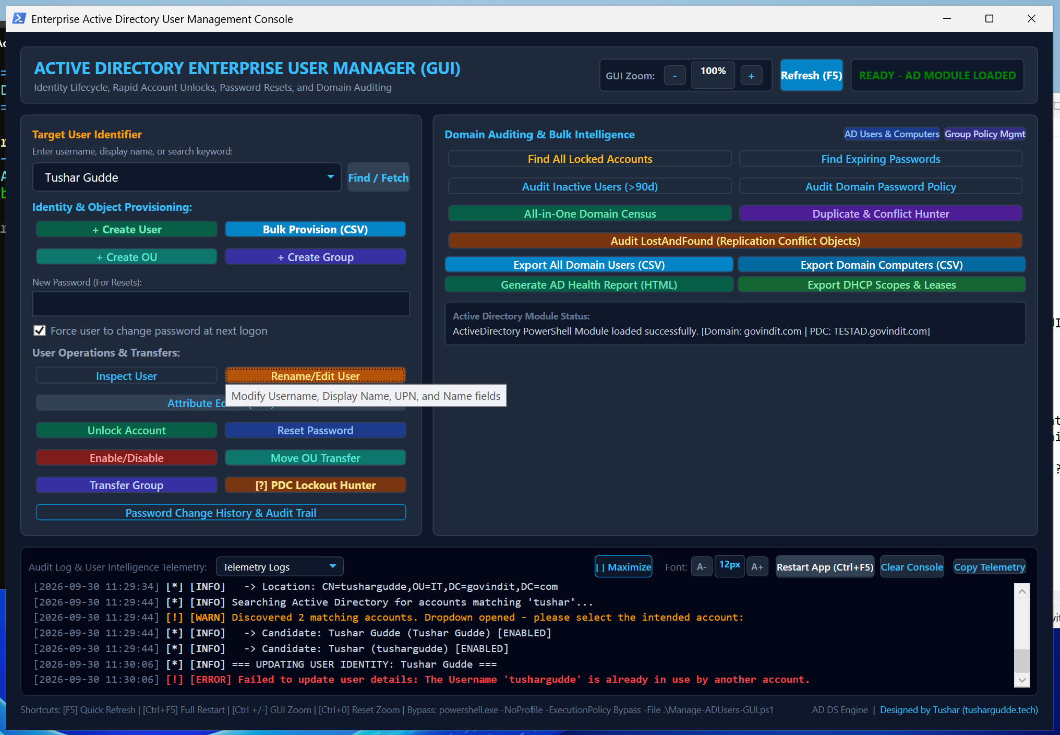Click Transfer Group button
1060x735 pixels.
(127, 485)
